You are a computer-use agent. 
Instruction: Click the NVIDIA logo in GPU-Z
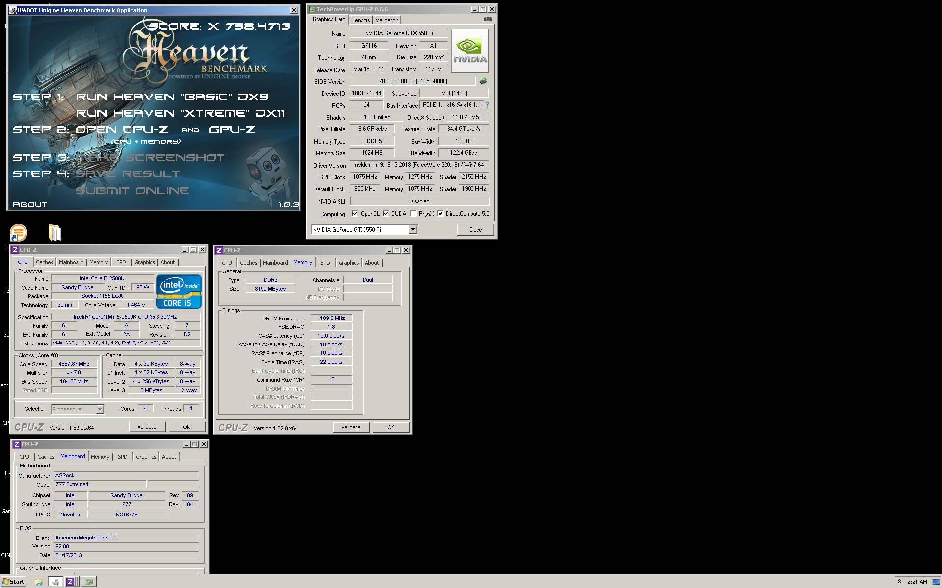[470, 50]
